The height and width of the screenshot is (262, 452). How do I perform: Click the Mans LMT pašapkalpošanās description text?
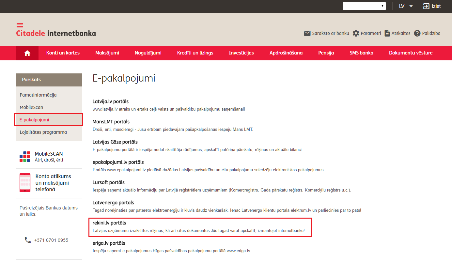click(x=173, y=130)
